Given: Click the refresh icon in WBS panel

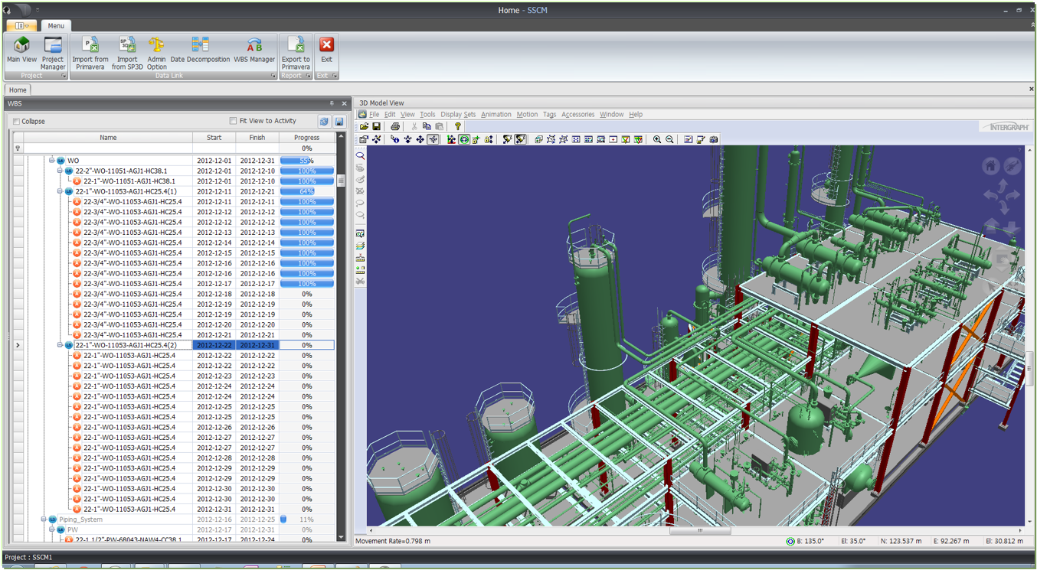Looking at the screenshot, I should click(x=324, y=122).
